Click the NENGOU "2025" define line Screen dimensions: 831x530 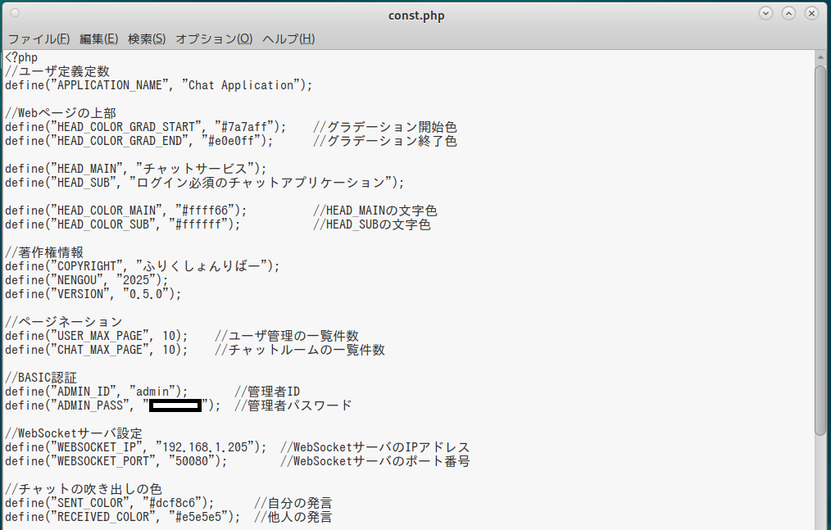pyautogui.click(x=87, y=280)
